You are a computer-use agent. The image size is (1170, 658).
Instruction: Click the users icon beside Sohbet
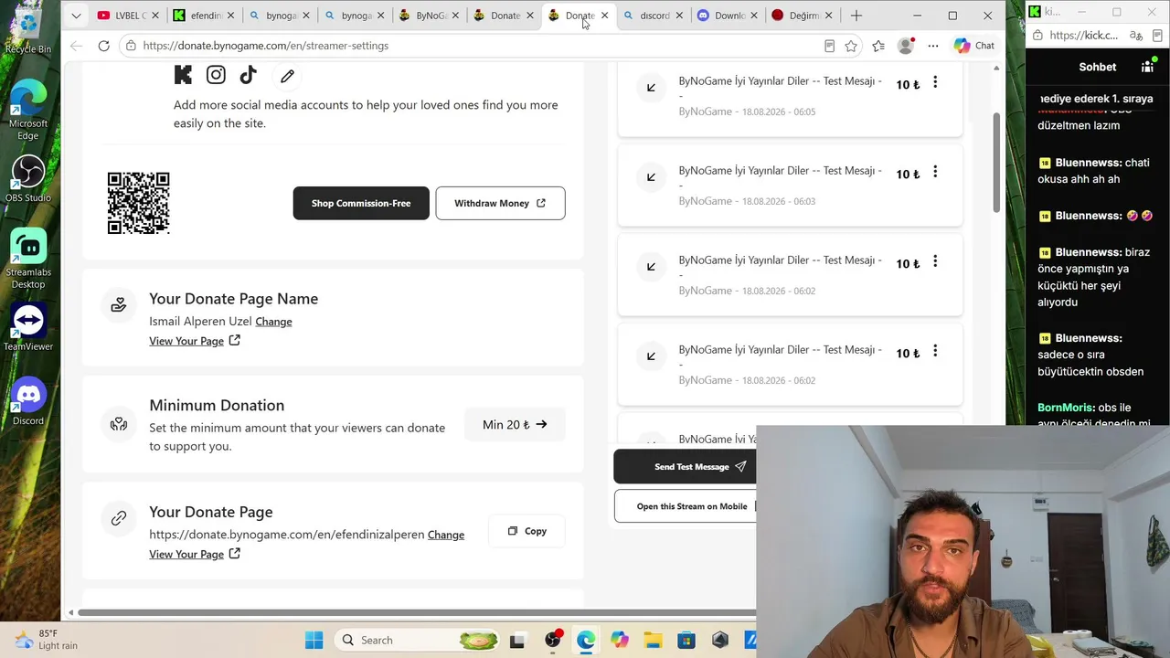pos(1147,67)
